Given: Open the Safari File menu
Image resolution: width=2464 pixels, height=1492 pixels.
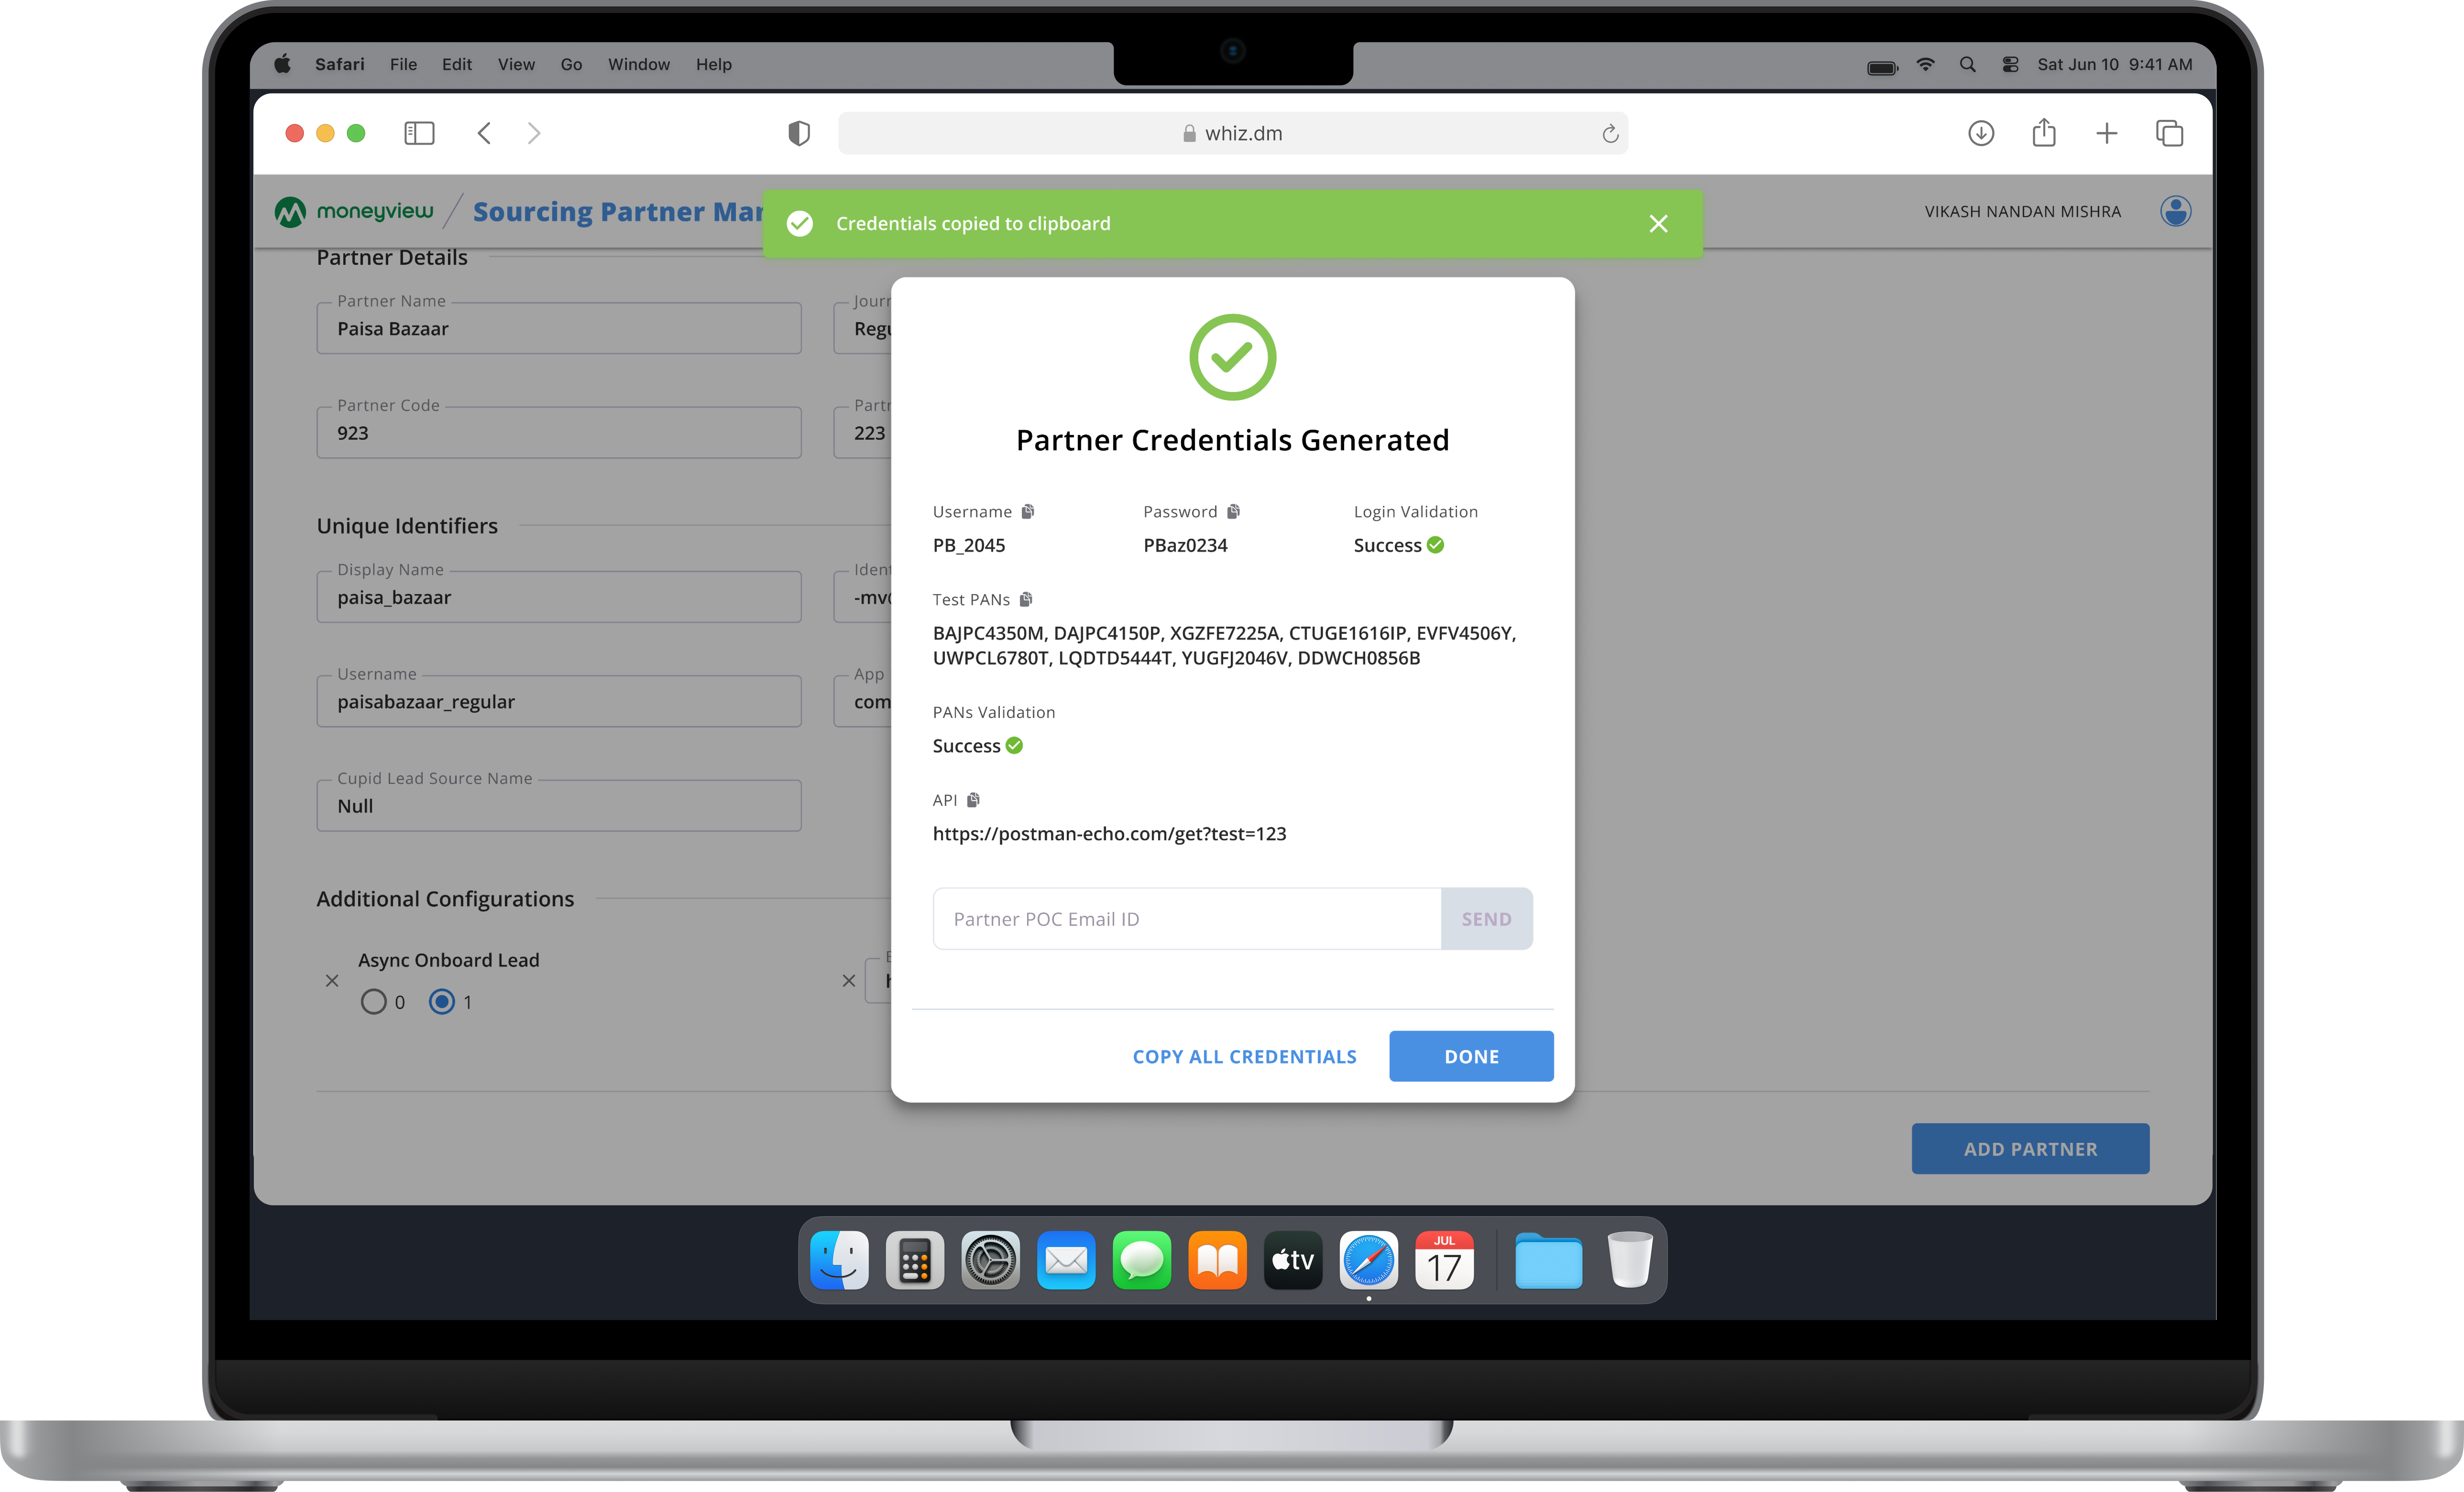Looking at the screenshot, I should 403,65.
